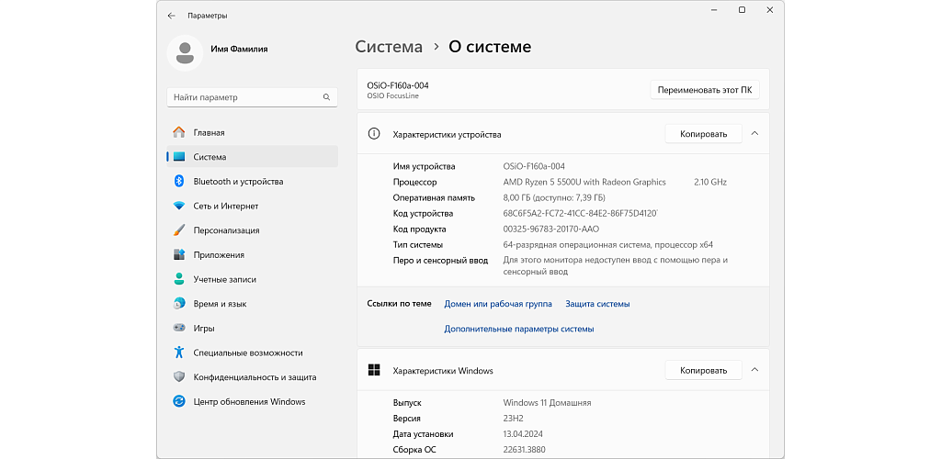Open Главная via its home icon
941x459 pixels.
point(179,132)
